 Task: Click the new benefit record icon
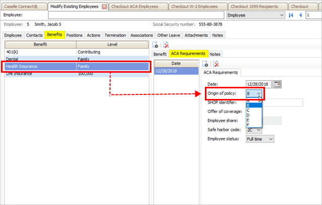[x=156, y=45]
